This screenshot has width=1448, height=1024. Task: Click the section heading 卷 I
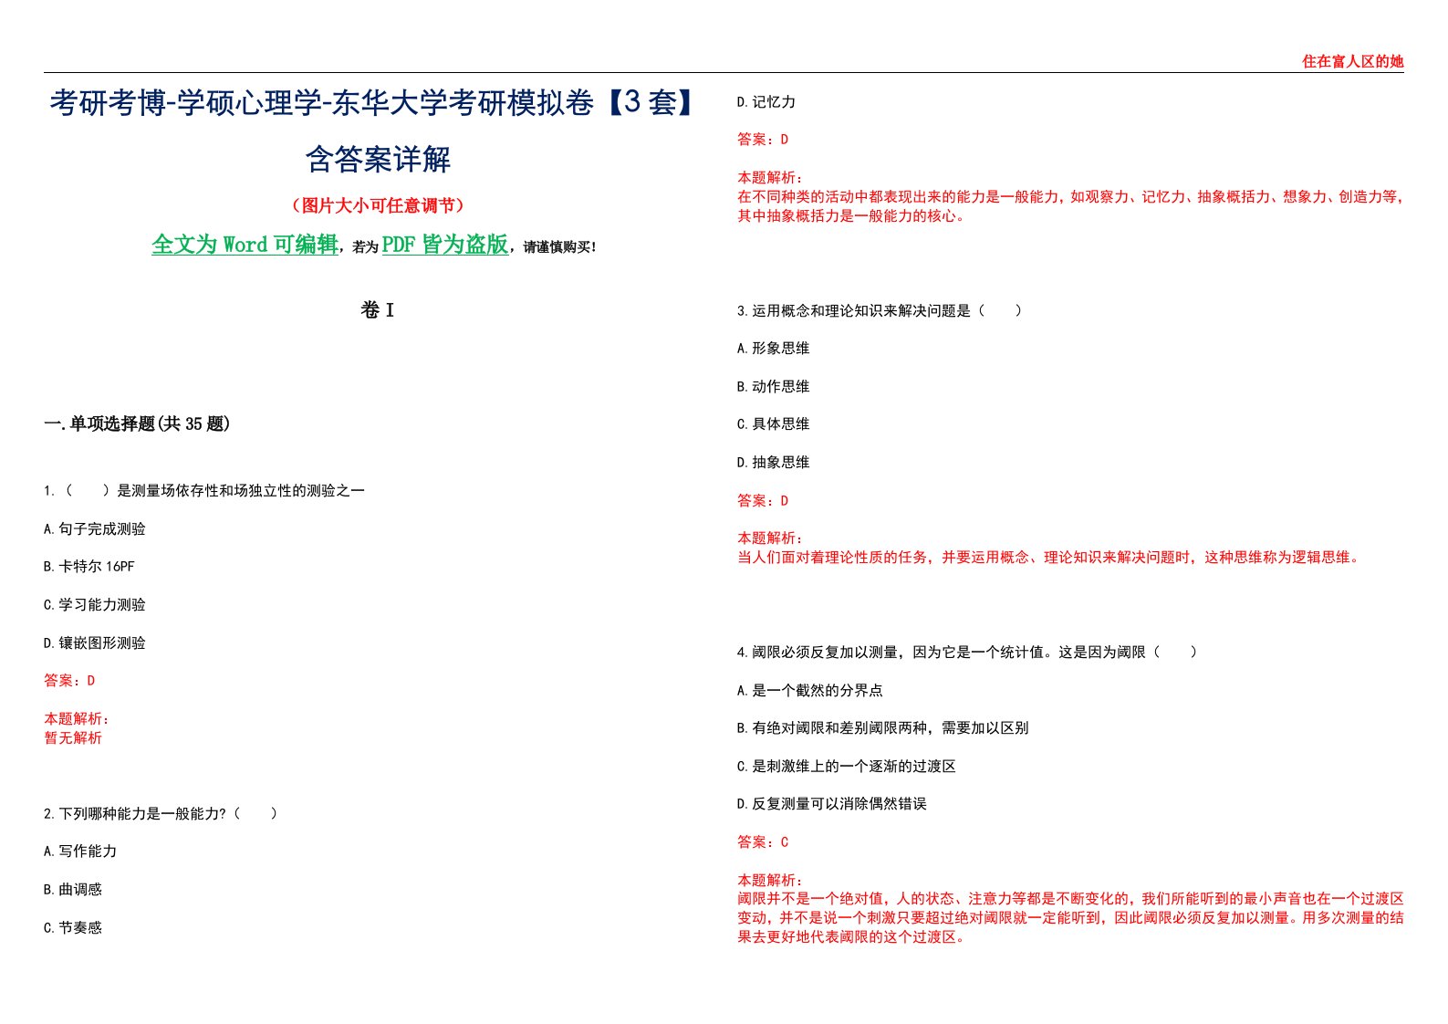point(378,310)
